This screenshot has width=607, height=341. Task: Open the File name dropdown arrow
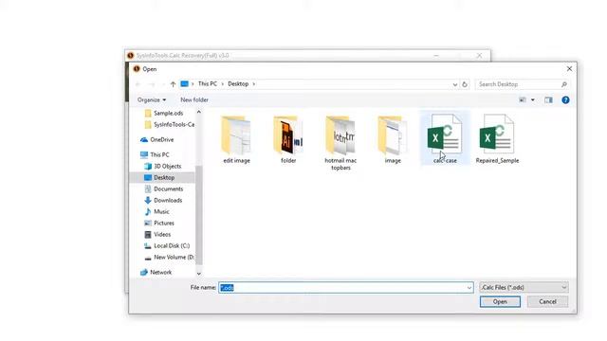click(469, 288)
